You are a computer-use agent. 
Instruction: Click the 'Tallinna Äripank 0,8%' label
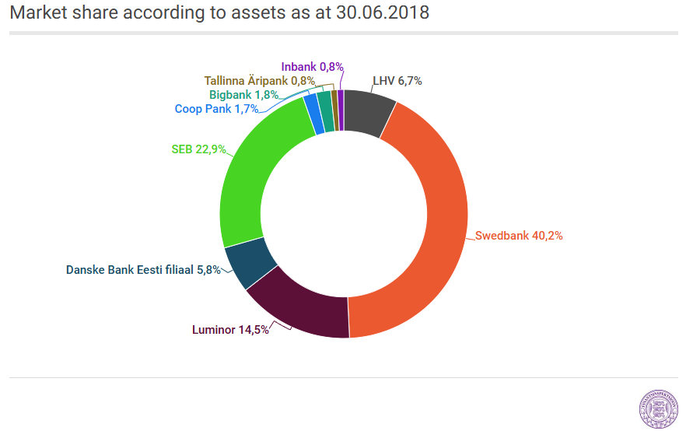click(x=260, y=80)
